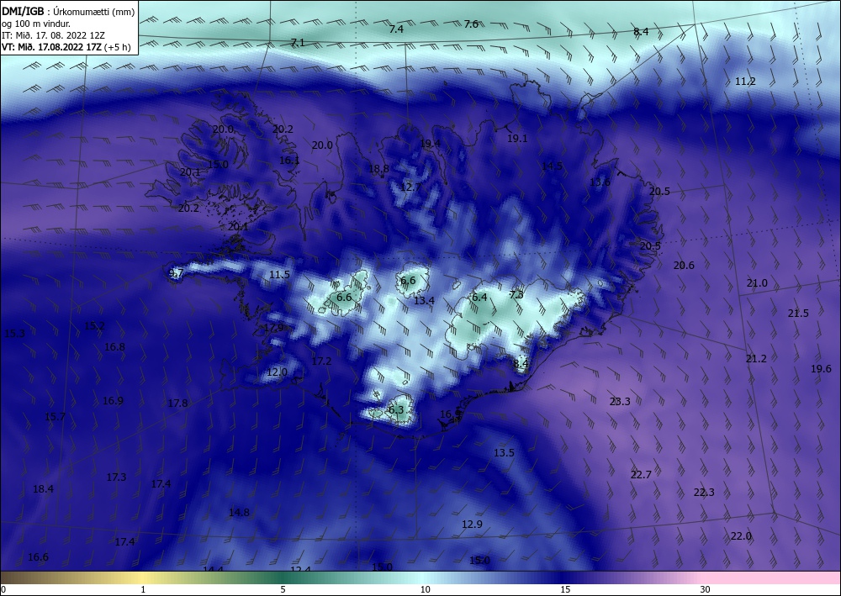Image resolution: width=841 pixels, height=596 pixels.
Task: Click the color scale tick label 10
Action: click(x=425, y=590)
